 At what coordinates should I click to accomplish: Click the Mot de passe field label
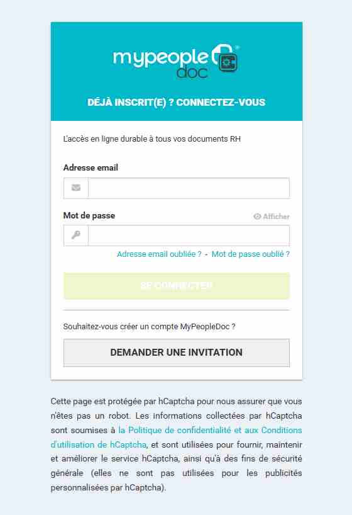tap(89, 216)
